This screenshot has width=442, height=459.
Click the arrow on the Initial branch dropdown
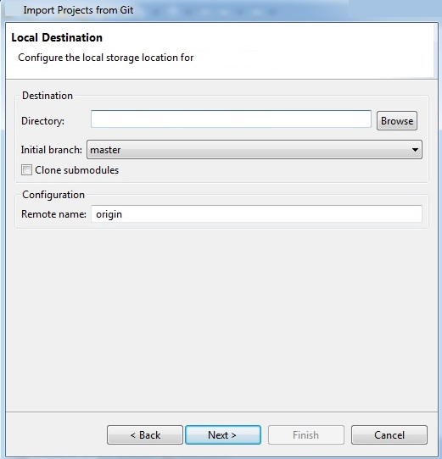point(415,150)
